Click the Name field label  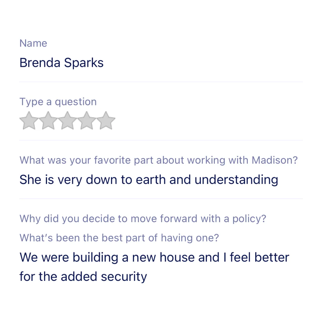click(33, 43)
